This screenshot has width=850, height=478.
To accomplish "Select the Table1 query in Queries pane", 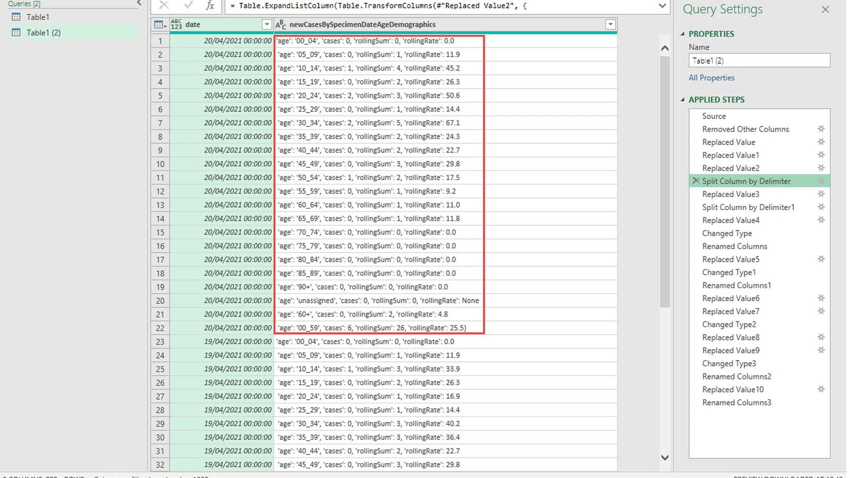I will 38,17.
